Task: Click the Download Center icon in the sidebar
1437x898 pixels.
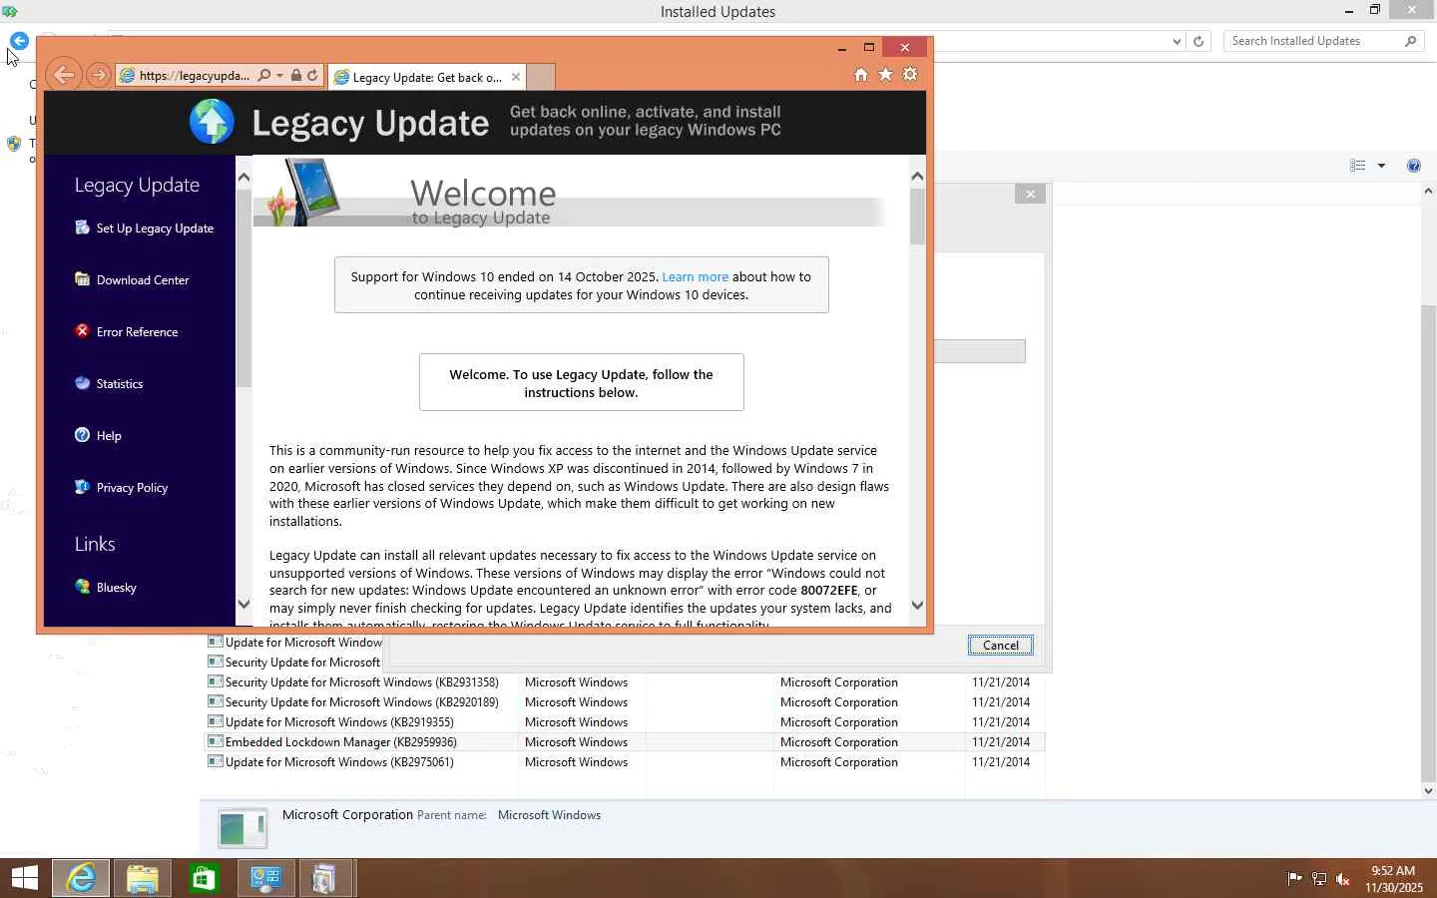Action: (82, 279)
